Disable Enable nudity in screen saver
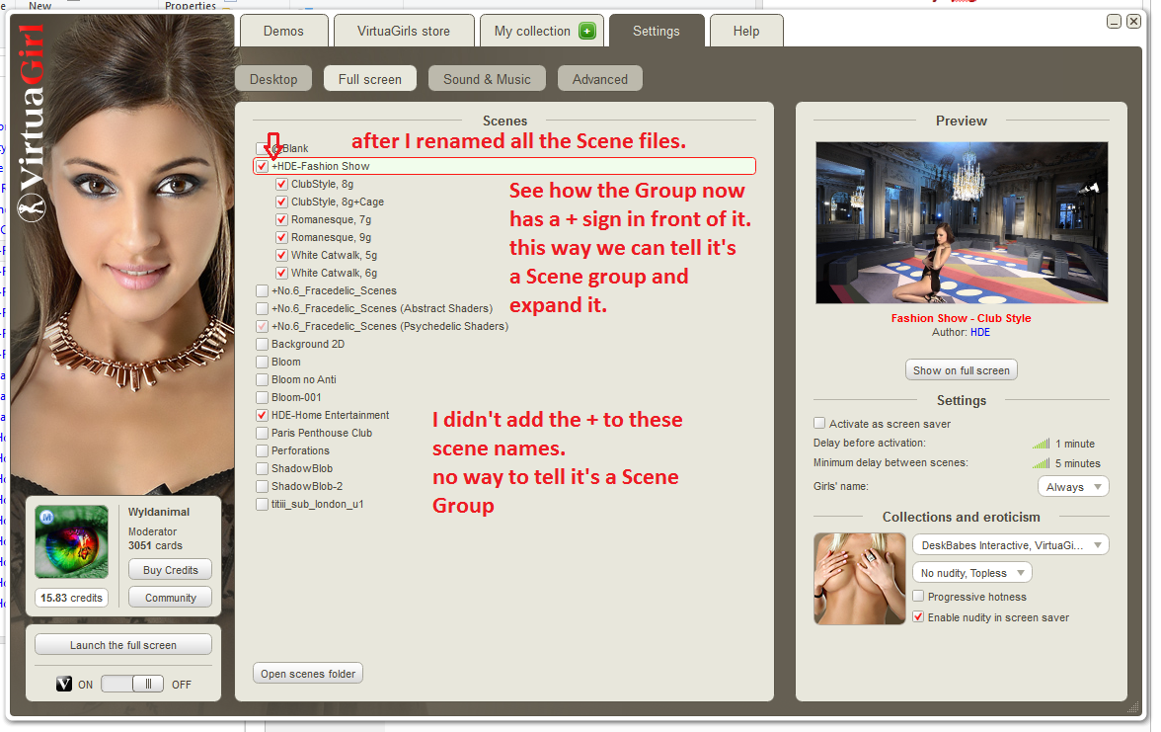 click(918, 616)
